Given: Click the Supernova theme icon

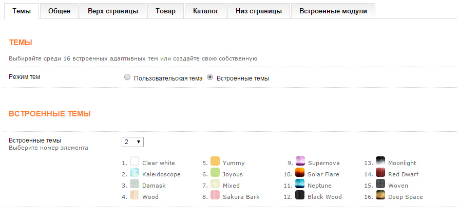Looking at the screenshot, I should click(300, 161).
